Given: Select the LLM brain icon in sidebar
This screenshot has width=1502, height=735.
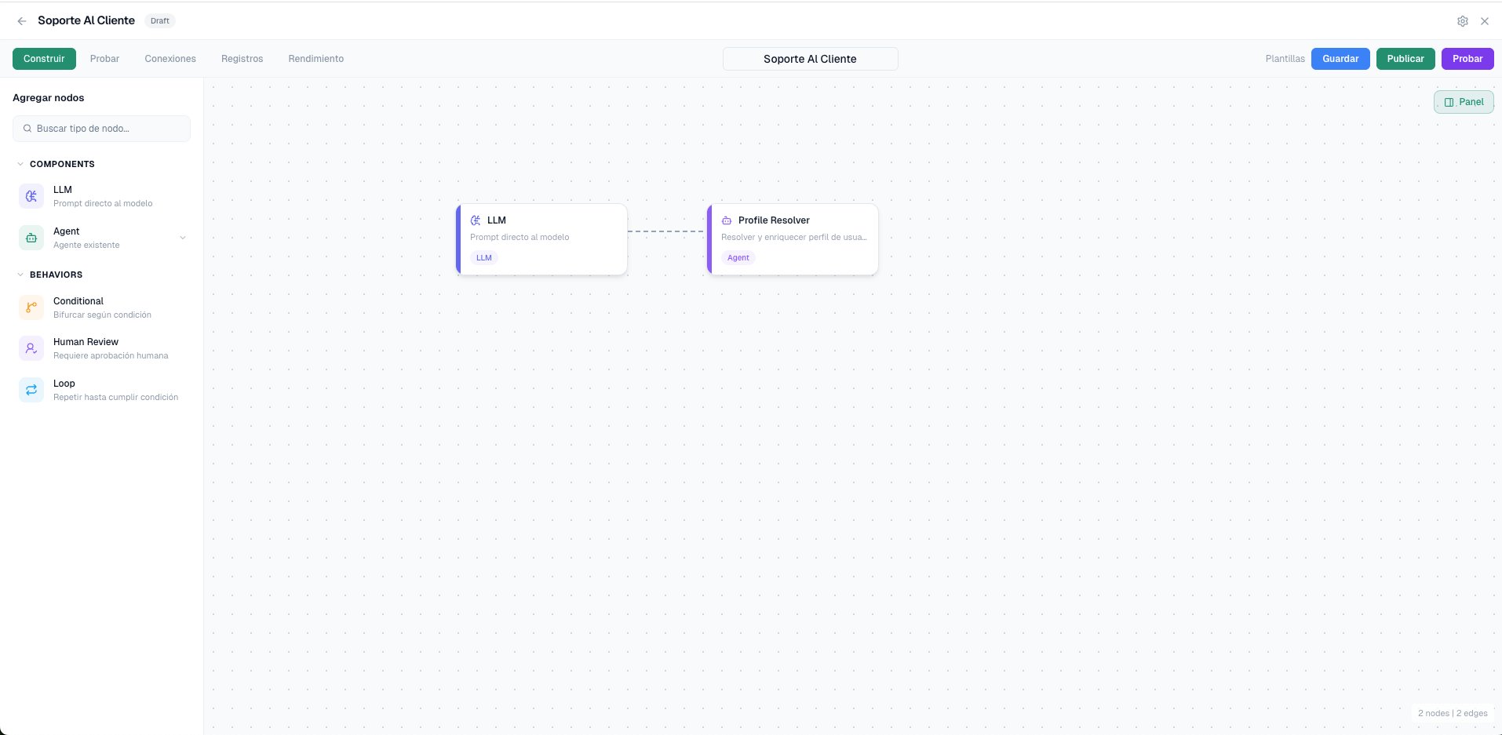Looking at the screenshot, I should pos(31,196).
